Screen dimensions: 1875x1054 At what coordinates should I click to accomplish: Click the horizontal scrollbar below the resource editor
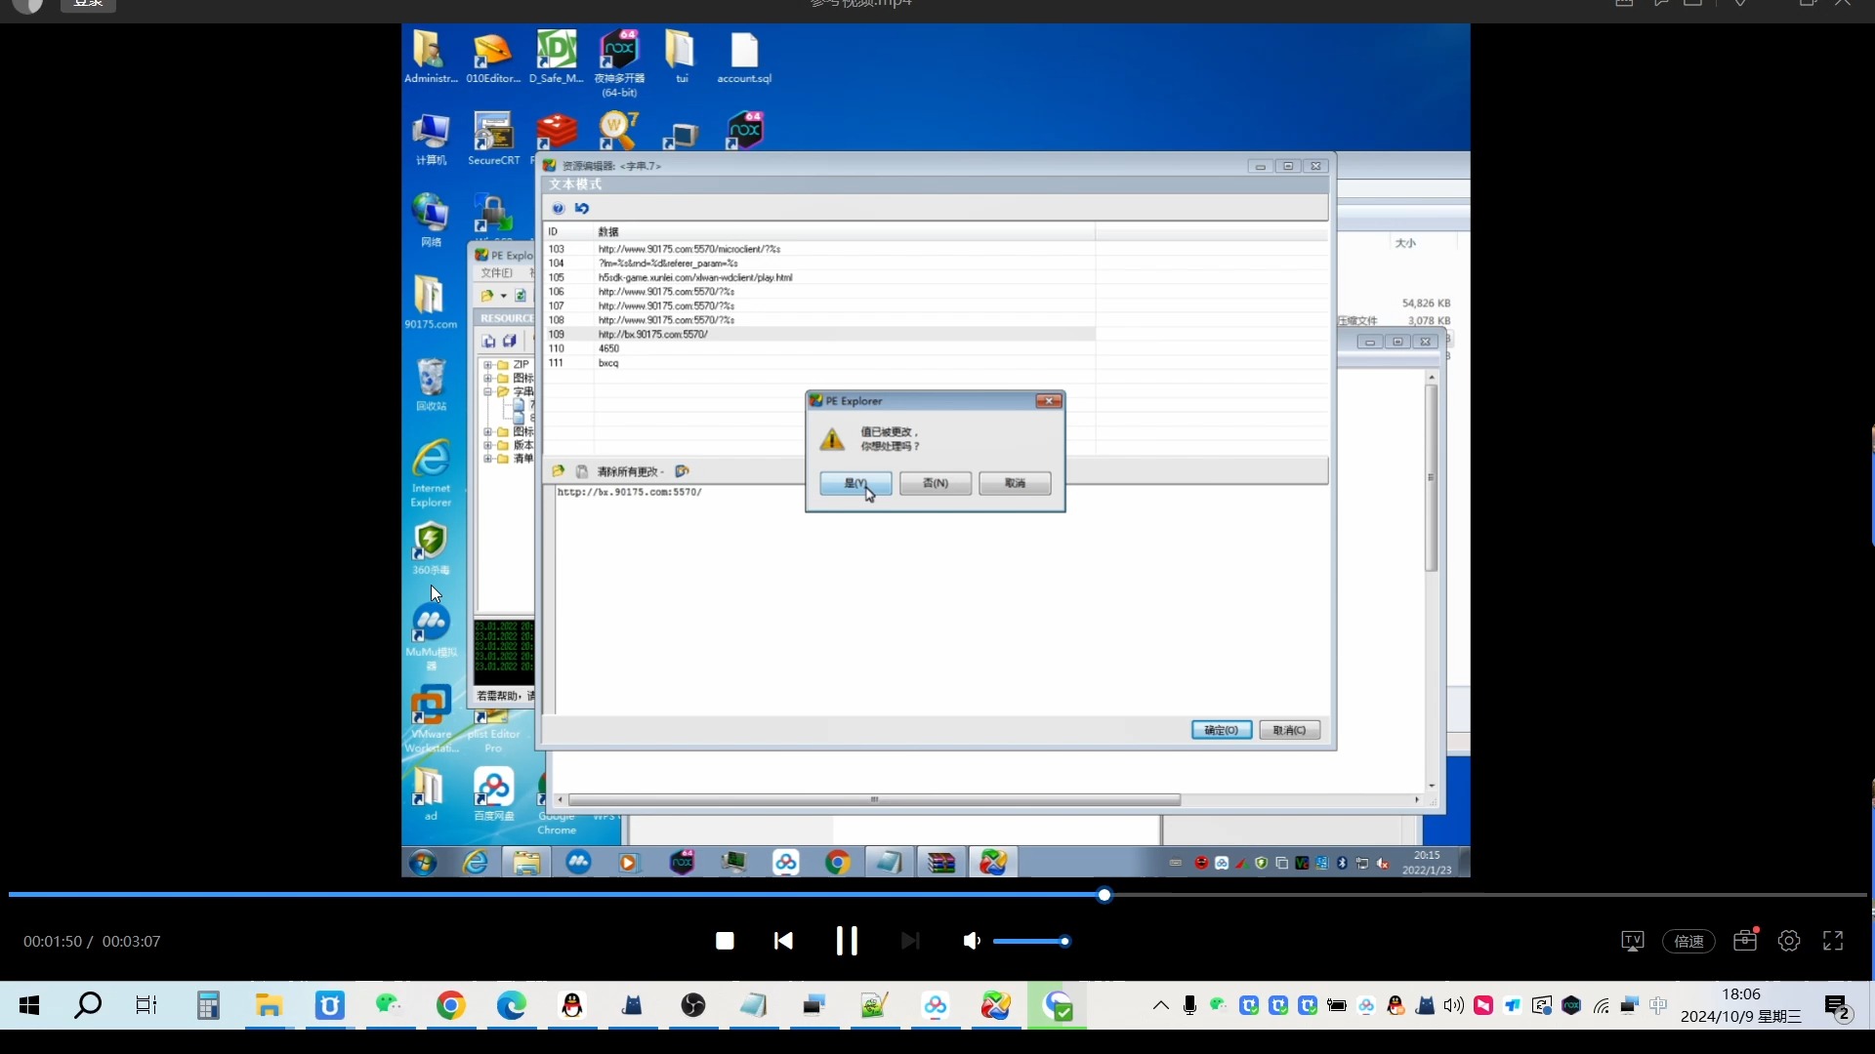pyautogui.click(x=874, y=799)
